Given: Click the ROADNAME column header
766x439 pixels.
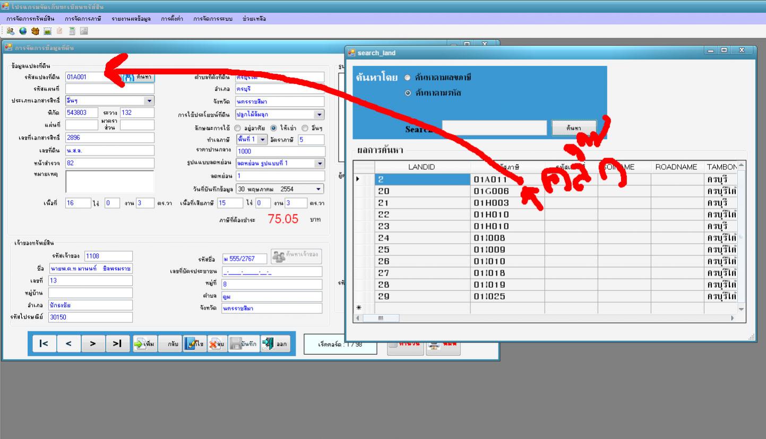Looking at the screenshot, I should click(677, 167).
